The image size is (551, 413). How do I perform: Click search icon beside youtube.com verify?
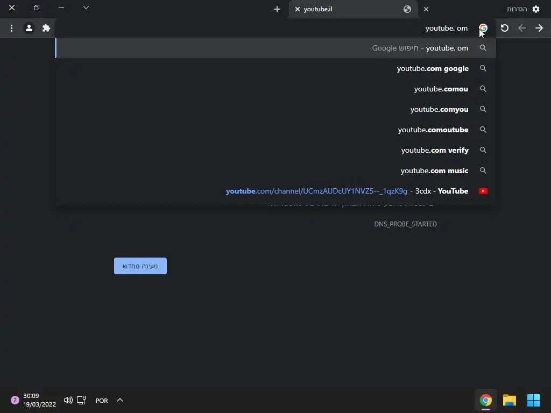(x=483, y=150)
